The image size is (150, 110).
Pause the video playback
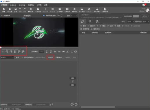point(15,52)
